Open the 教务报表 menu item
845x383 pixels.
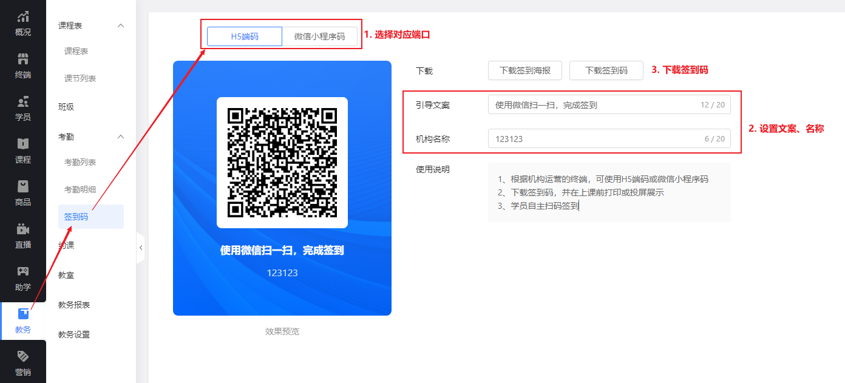[x=74, y=305]
